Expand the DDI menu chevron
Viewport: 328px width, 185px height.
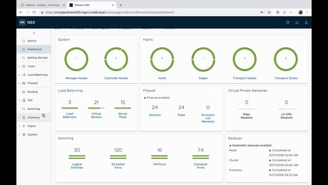[x=19, y=100]
